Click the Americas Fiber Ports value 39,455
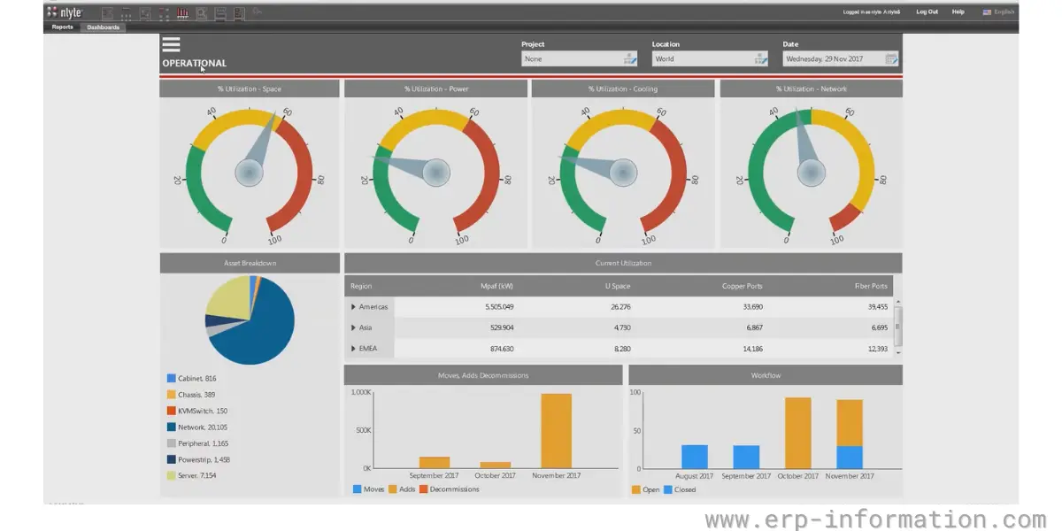1062x531 pixels. (x=877, y=307)
